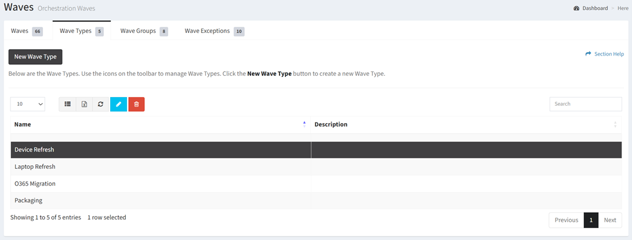
Task: Click the Section Help arrow icon
Action: 588,54
